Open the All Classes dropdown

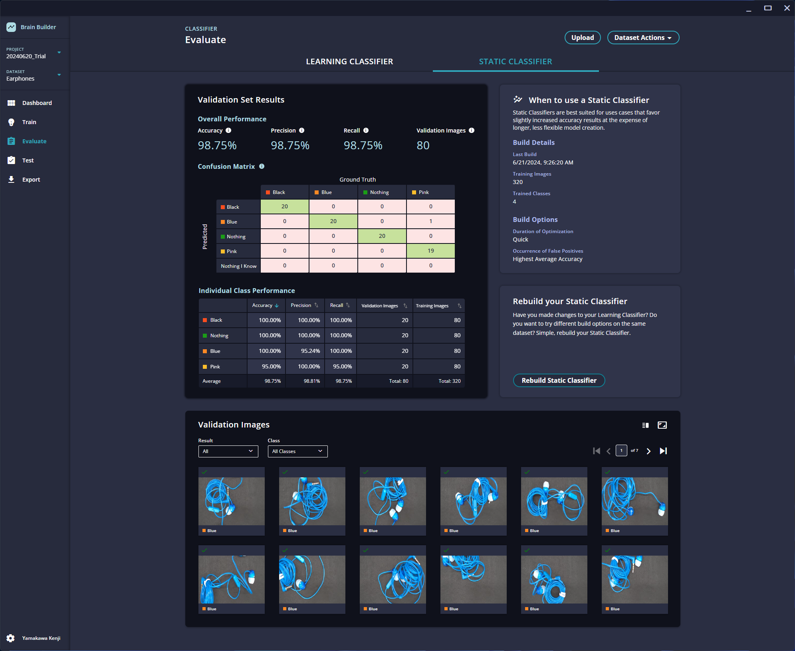tap(297, 451)
